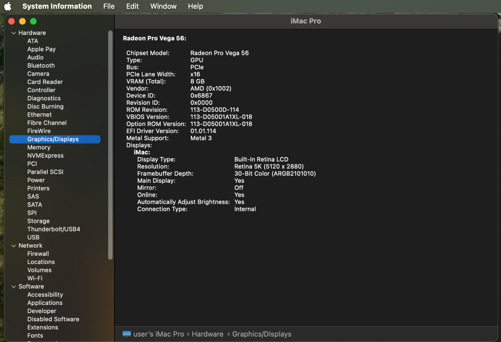Click the 30-Bit Color framebuffer value
The image size is (501, 342).
[x=275, y=174]
